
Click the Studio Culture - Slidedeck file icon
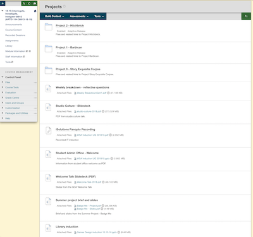click(x=48, y=107)
